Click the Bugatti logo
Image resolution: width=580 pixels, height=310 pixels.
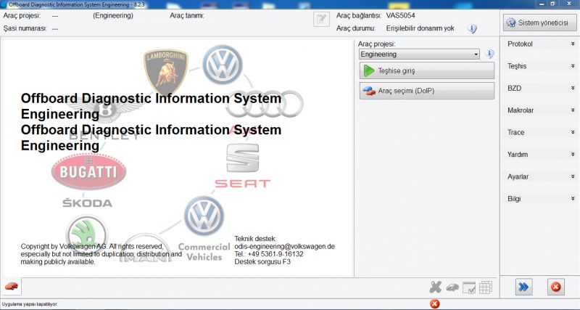(x=88, y=171)
